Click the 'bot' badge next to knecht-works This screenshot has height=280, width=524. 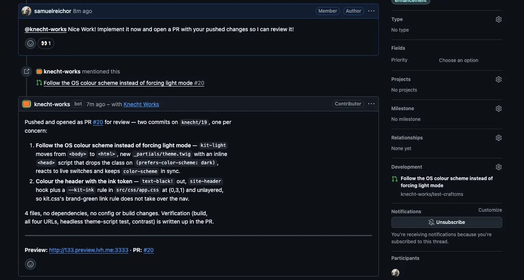point(78,104)
